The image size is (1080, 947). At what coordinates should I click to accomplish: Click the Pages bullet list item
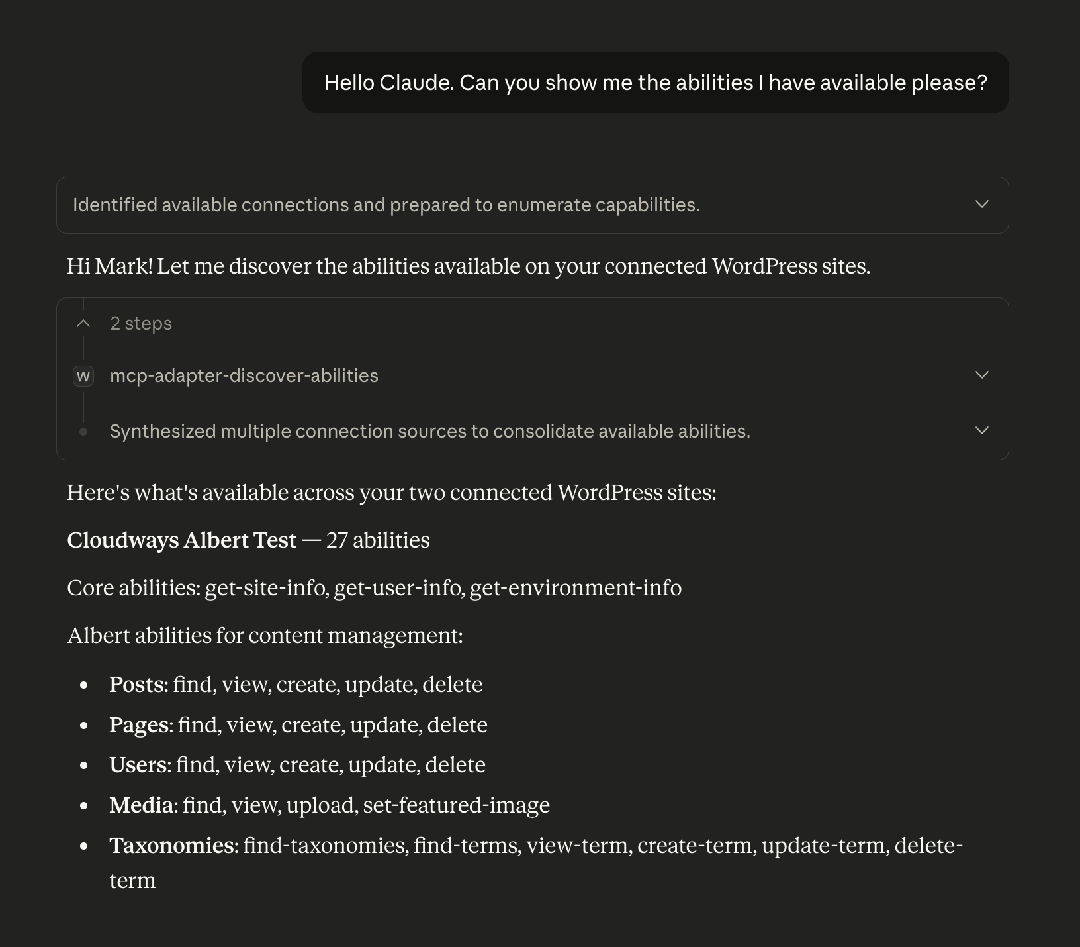pos(298,724)
